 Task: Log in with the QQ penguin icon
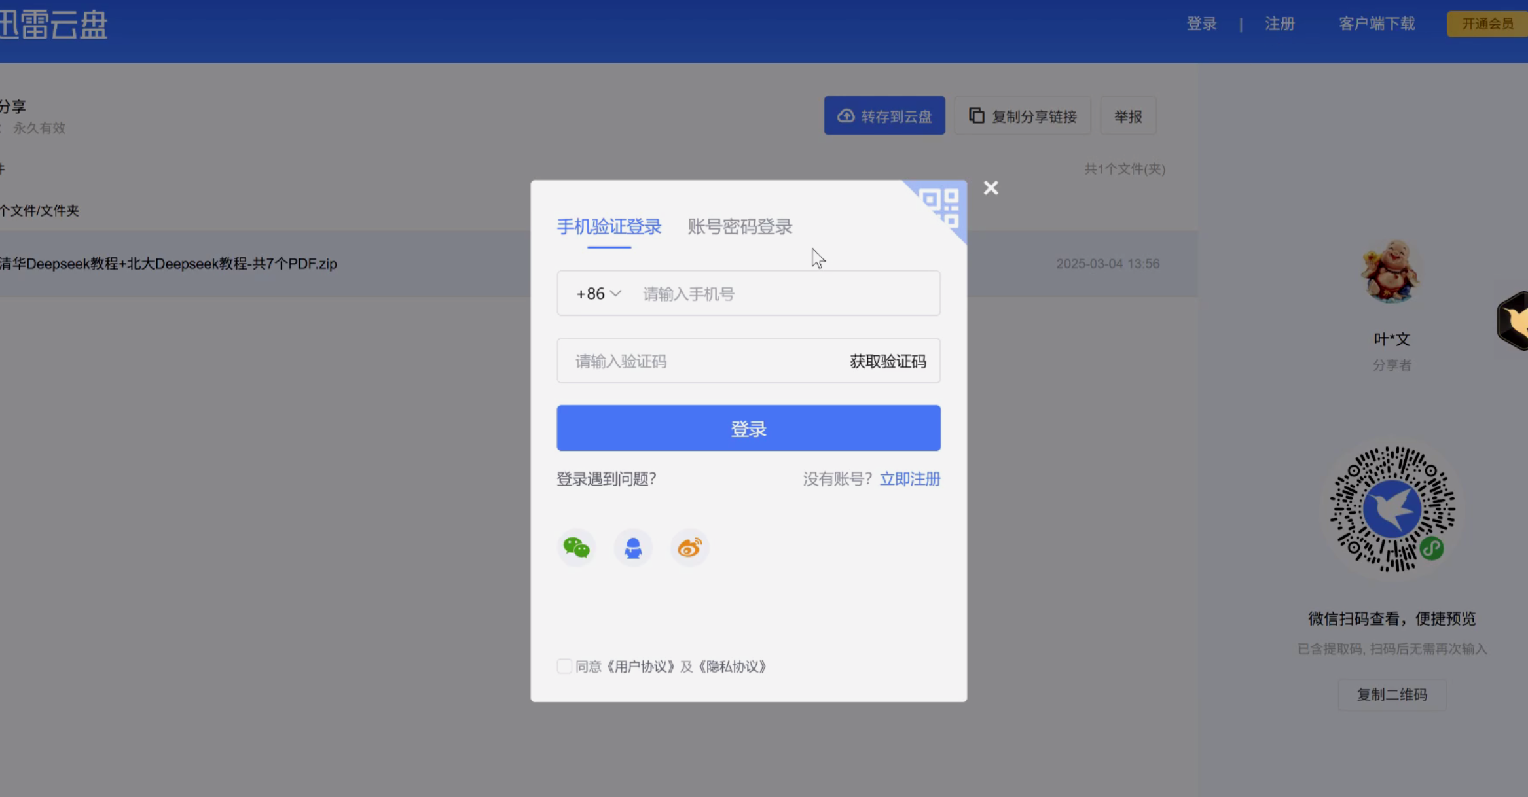633,548
